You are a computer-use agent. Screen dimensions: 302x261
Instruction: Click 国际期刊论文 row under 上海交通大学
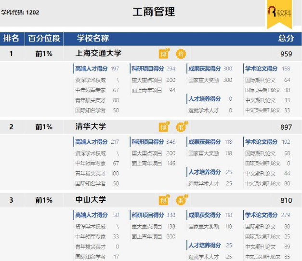(268, 80)
